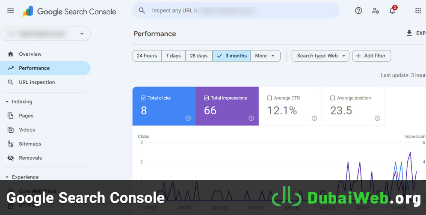The height and width of the screenshot is (215, 426).
Task: Open the Google apps grid
Action: (418, 11)
